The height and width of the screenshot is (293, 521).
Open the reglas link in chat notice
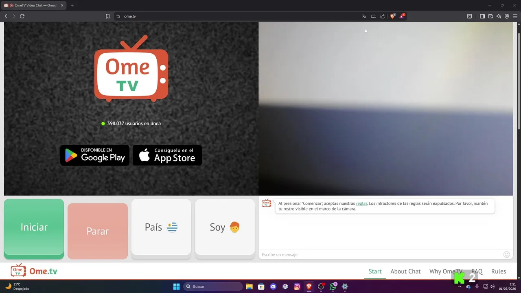(361, 203)
